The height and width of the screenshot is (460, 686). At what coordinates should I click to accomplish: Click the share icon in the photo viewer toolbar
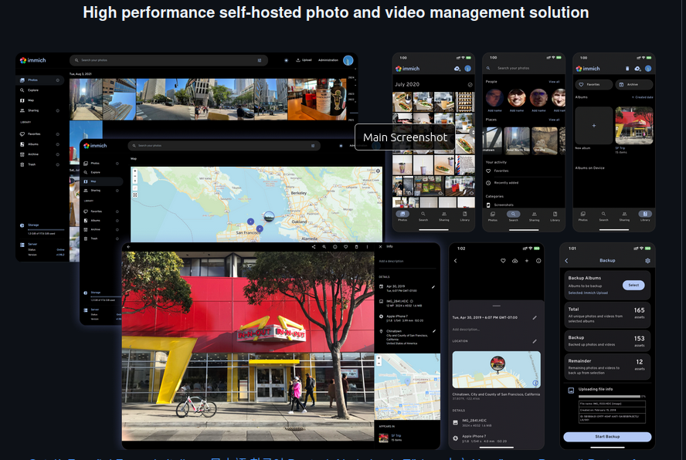coord(314,247)
